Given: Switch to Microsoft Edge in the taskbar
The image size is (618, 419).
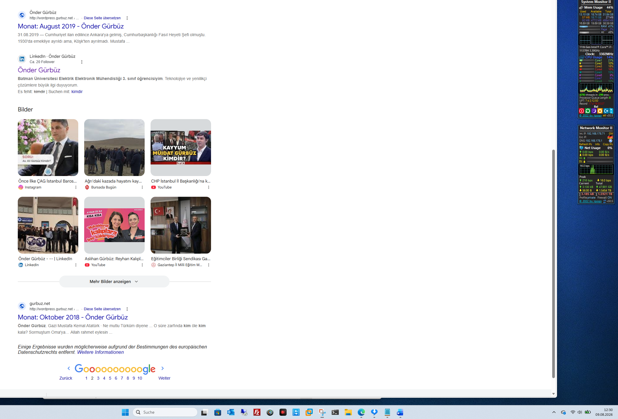Looking at the screenshot, I should point(361,412).
